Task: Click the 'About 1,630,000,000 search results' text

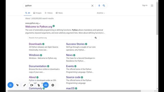Action: (x=39, y=18)
